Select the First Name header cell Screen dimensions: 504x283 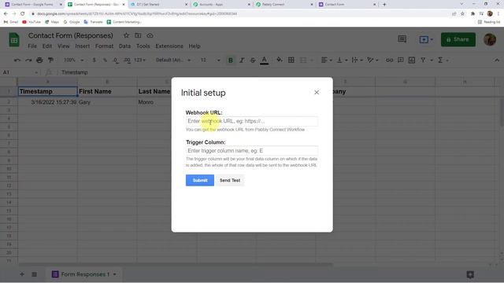pyautogui.click(x=107, y=91)
